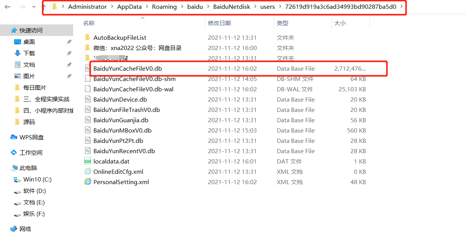
Task: Click the BaiduYunGuanjia.db file icon
Action: (x=87, y=120)
